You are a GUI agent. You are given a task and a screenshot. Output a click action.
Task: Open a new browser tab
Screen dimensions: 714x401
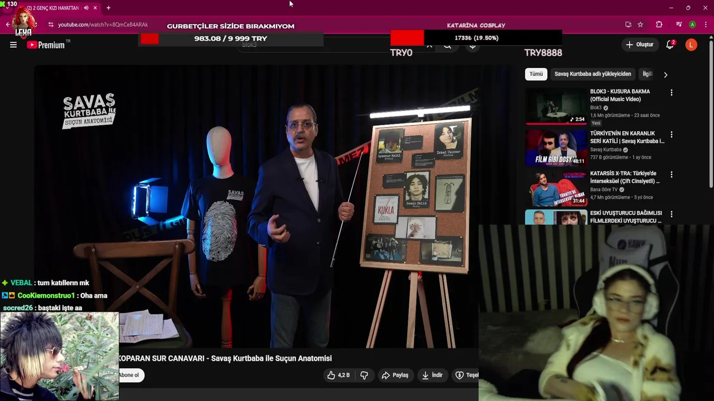[x=108, y=8]
